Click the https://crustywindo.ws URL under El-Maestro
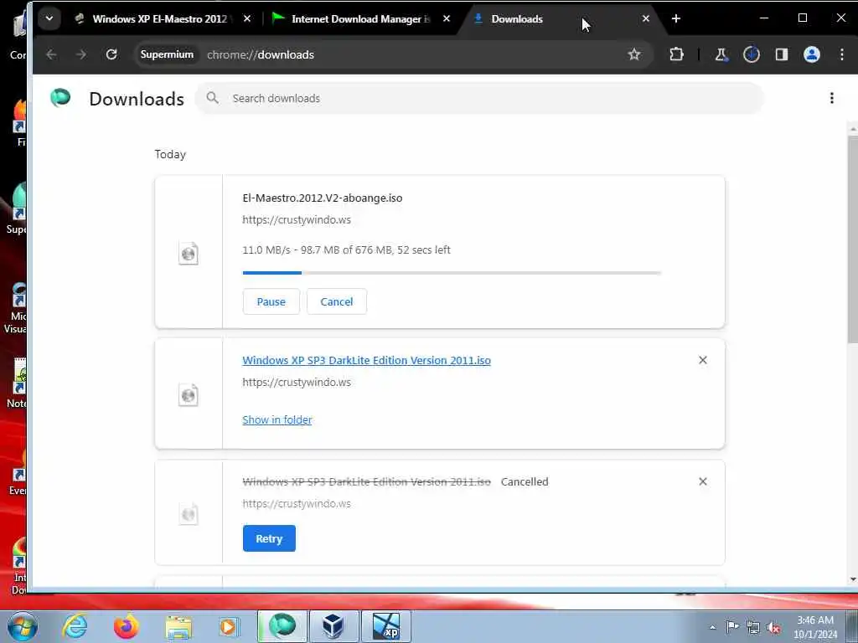858x643 pixels. click(297, 220)
